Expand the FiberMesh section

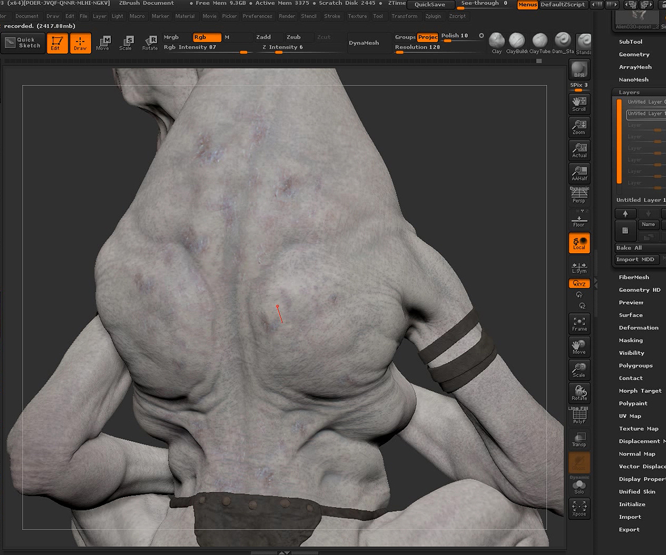coord(634,277)
